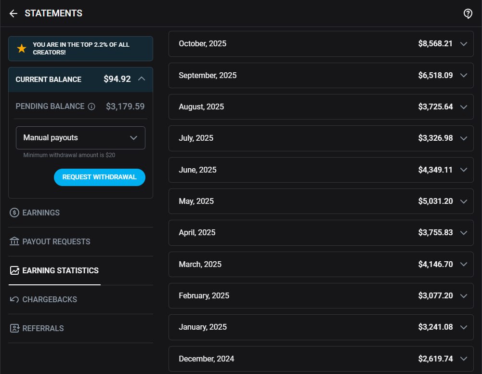The width and height of the screenshot is (482, 374).
Task: Open the Manual payouts dropdown
Action: pos(80,138)
